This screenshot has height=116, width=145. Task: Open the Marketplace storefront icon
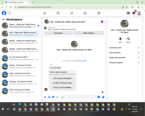point(85,13)
